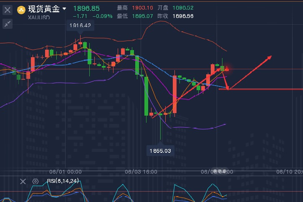Click the 现货黄金 instrument name
Screen dimensions: 303x202
click(44, 9)
